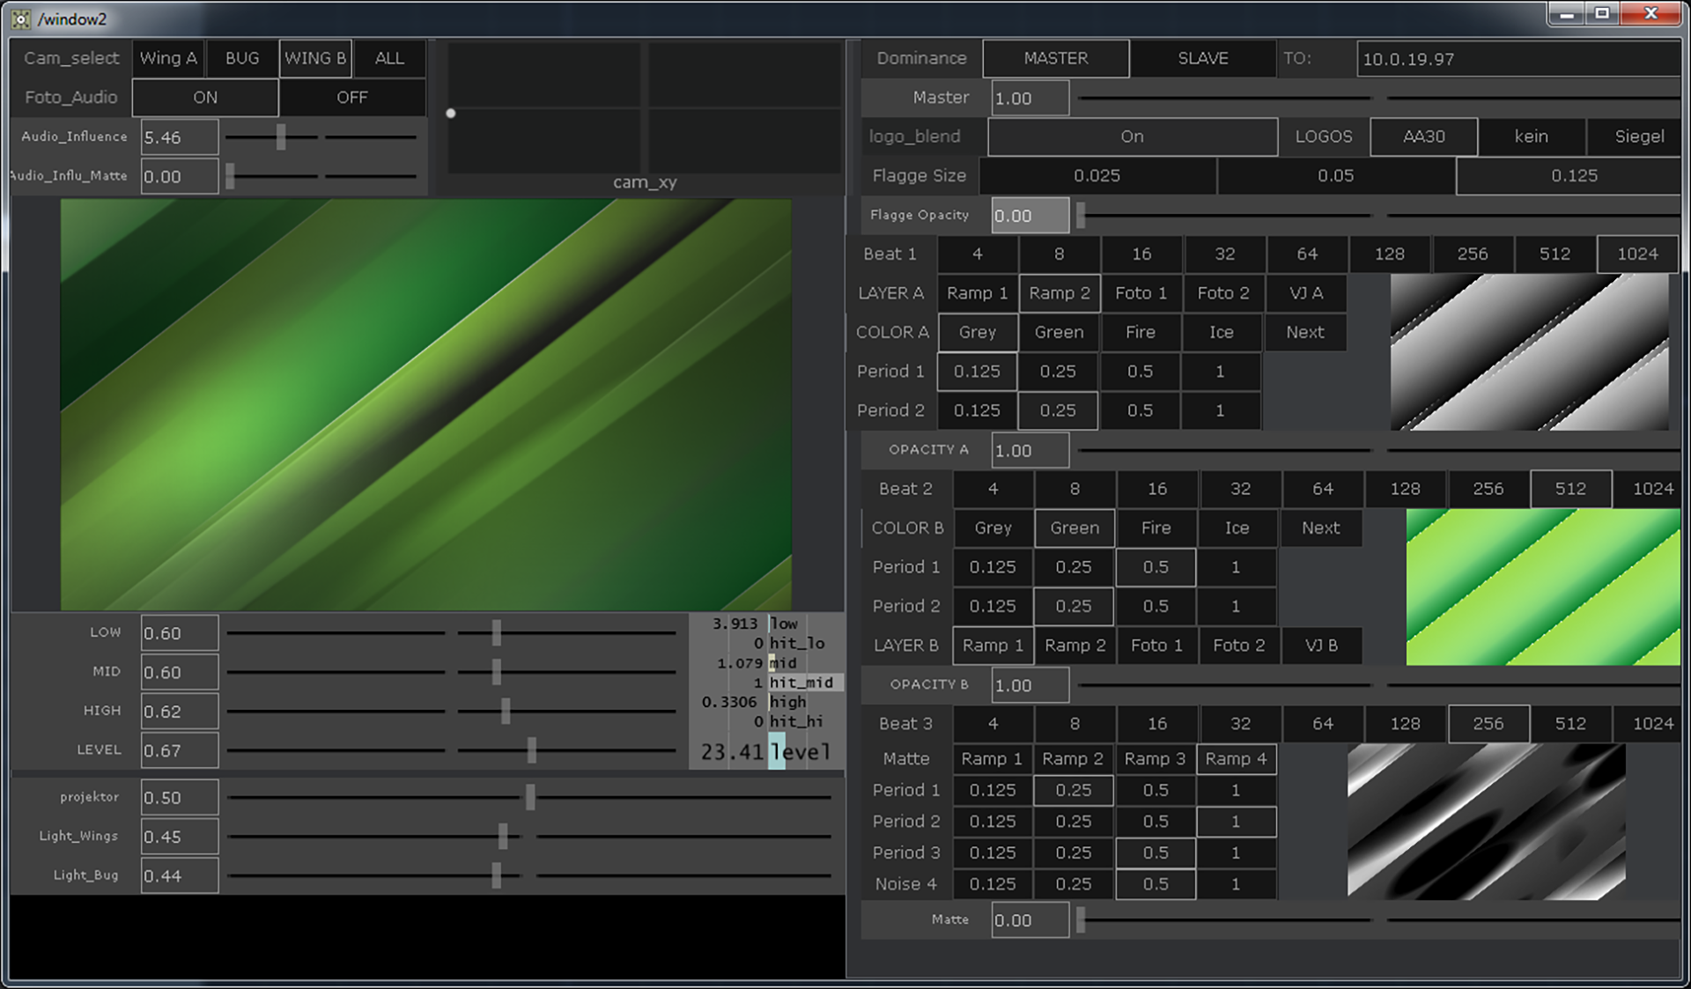Click the LEVEL value field

coord(180,750)
